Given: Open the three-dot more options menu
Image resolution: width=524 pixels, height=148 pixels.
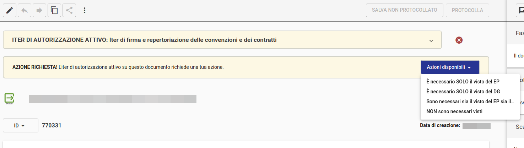Looking at the screenshot, I should (x=85, y=10).
